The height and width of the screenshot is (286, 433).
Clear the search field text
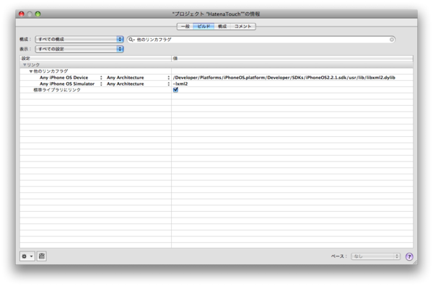392,40
